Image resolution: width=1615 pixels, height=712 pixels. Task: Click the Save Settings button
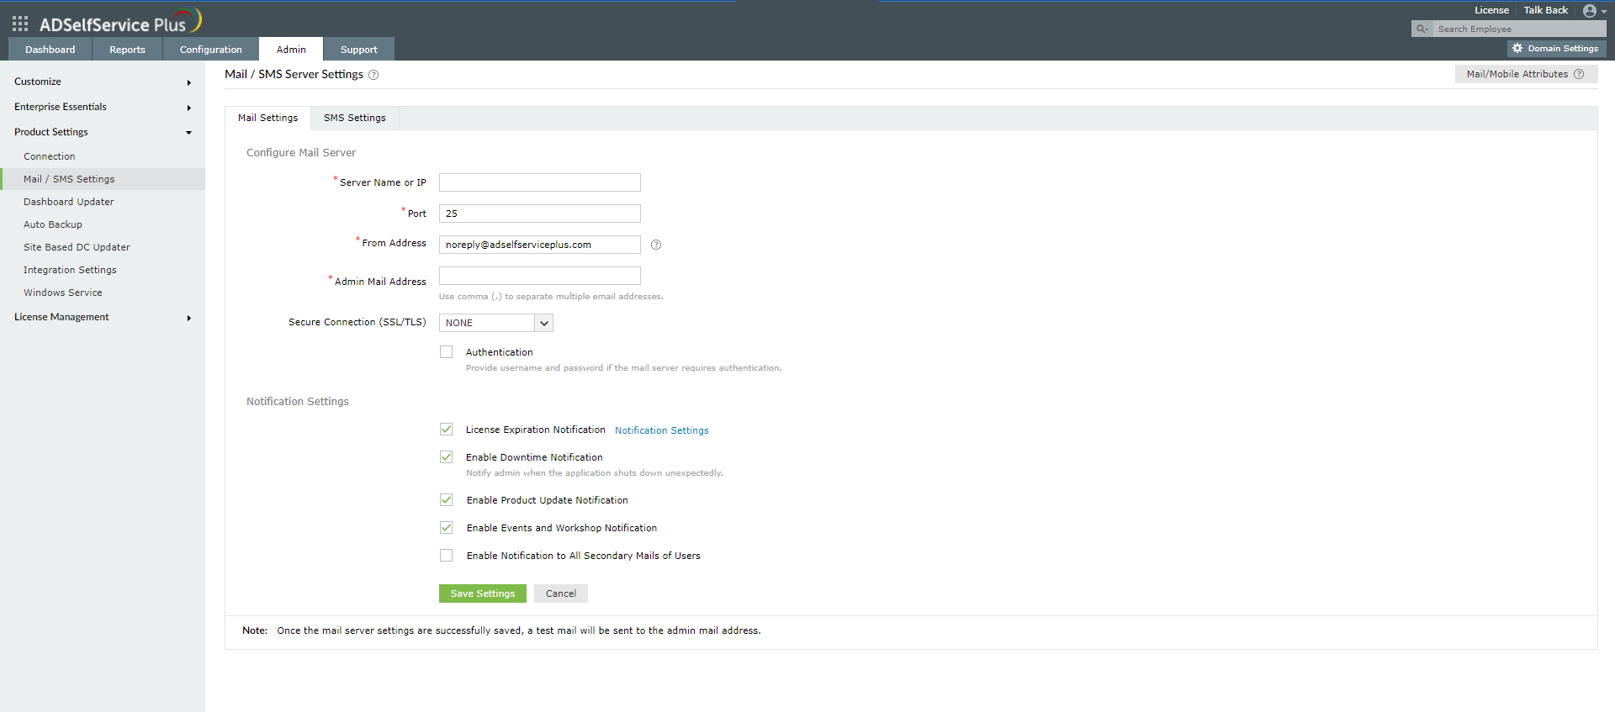pyautogui.click(x=482, y=593)
